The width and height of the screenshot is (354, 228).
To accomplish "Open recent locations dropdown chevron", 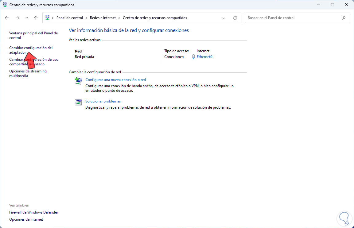I will point(27,18).
